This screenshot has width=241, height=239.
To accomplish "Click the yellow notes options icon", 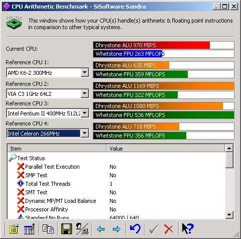I will [x=14, y=229].
